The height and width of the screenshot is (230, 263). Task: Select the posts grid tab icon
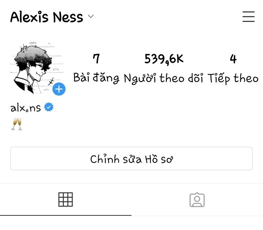click(x=66, y=199)
